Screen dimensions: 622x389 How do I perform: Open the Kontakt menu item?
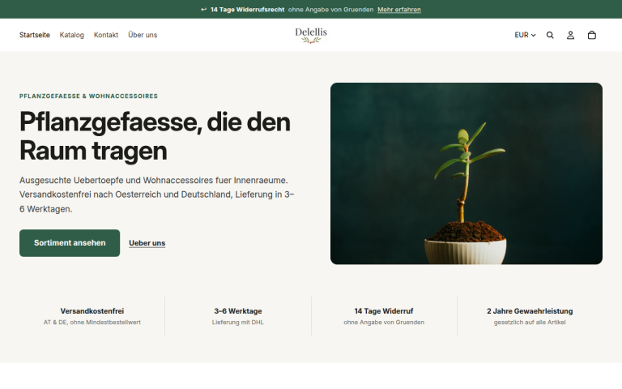[106, 35]
